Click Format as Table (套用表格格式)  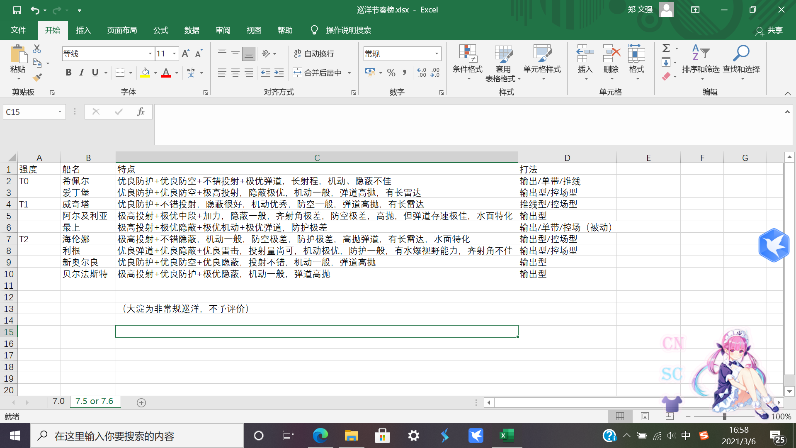click(503, 63)
